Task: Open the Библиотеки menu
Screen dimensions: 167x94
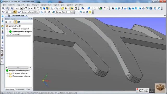Action: coord(79,5)
